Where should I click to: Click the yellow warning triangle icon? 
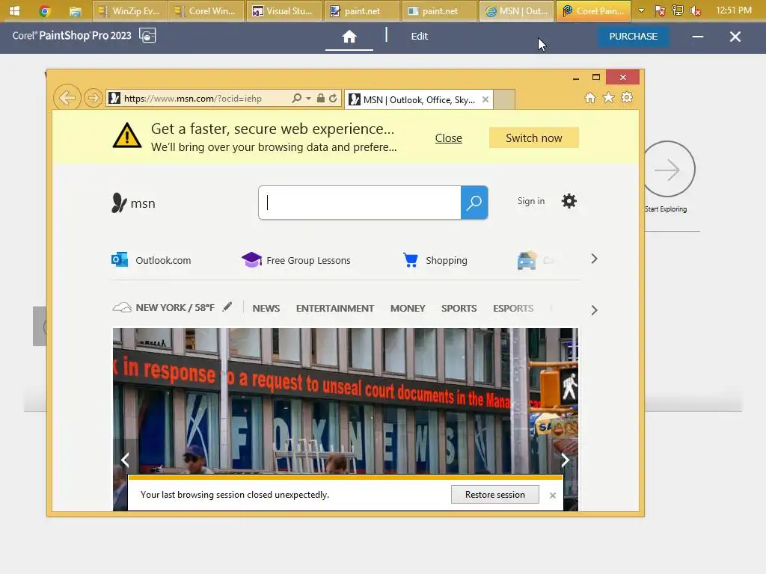[127, 135]
